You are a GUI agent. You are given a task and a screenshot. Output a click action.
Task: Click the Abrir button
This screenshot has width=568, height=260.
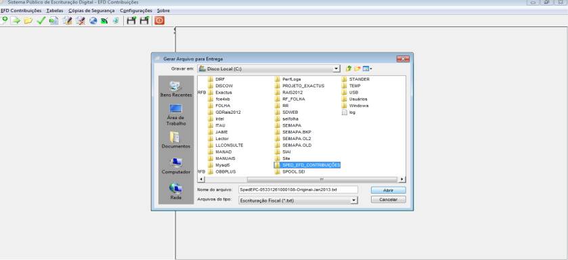coord(389,190)
